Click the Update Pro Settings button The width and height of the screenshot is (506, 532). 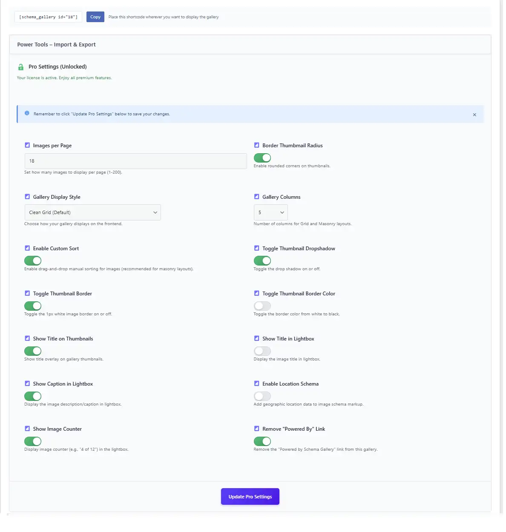(x=250, y=496)
